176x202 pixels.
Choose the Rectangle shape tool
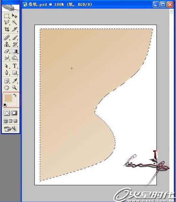[15, 73]
